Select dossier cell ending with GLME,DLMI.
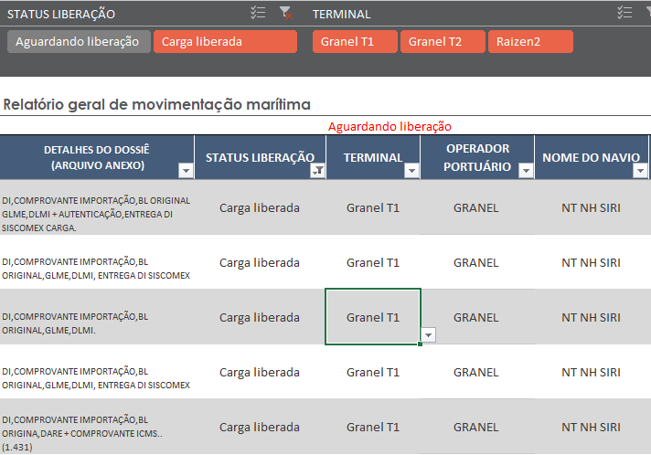 (97, 317)
